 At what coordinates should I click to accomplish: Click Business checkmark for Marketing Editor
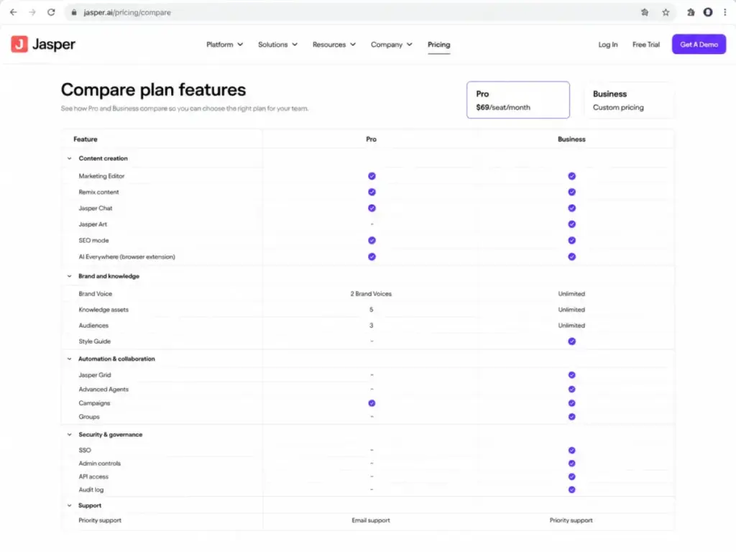571,176
